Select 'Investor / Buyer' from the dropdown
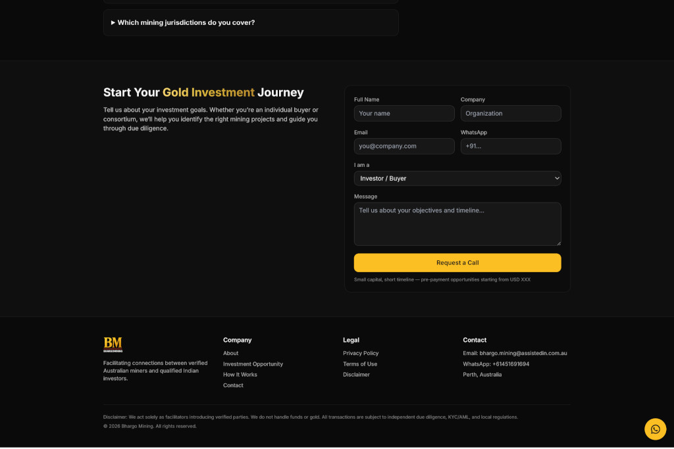Image resolution: width=674 pixels, height=449 pixels. coord(457,178)
